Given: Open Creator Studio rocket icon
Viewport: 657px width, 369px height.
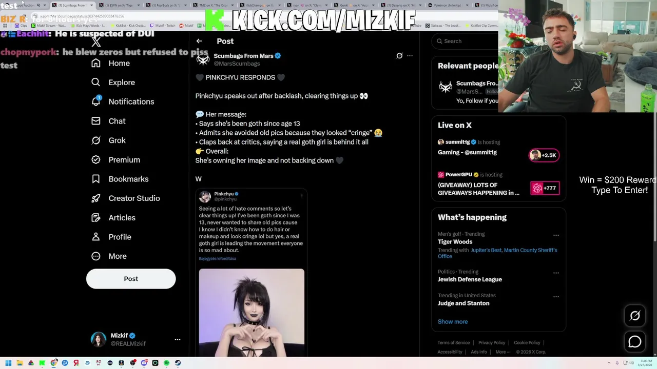Looking at the screenshot, I should 96,198.
